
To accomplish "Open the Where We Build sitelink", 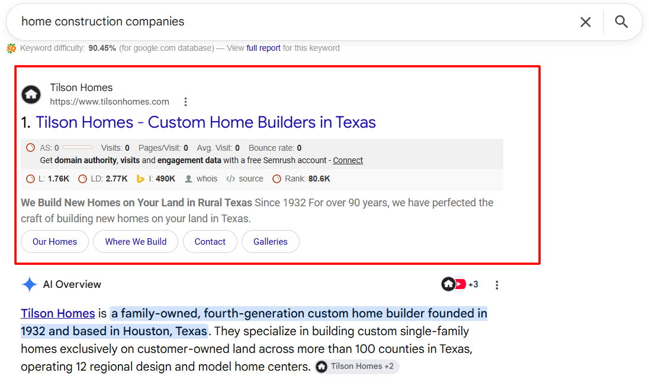I will pyautogui.click(x=136, y=242).
